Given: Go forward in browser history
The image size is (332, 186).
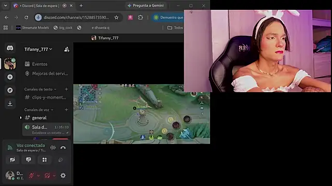Looking at the screenshot, I should (16, 18).
